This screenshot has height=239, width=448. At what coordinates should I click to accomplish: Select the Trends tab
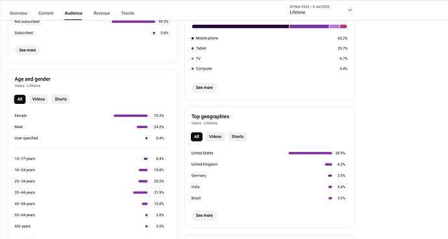point(127,13)
